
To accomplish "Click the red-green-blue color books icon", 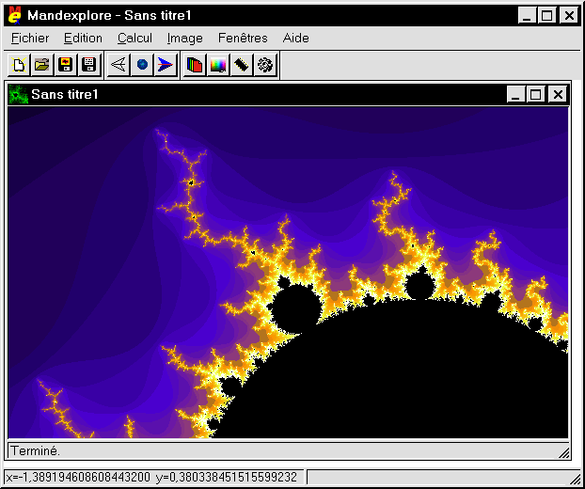I will 195,65.
